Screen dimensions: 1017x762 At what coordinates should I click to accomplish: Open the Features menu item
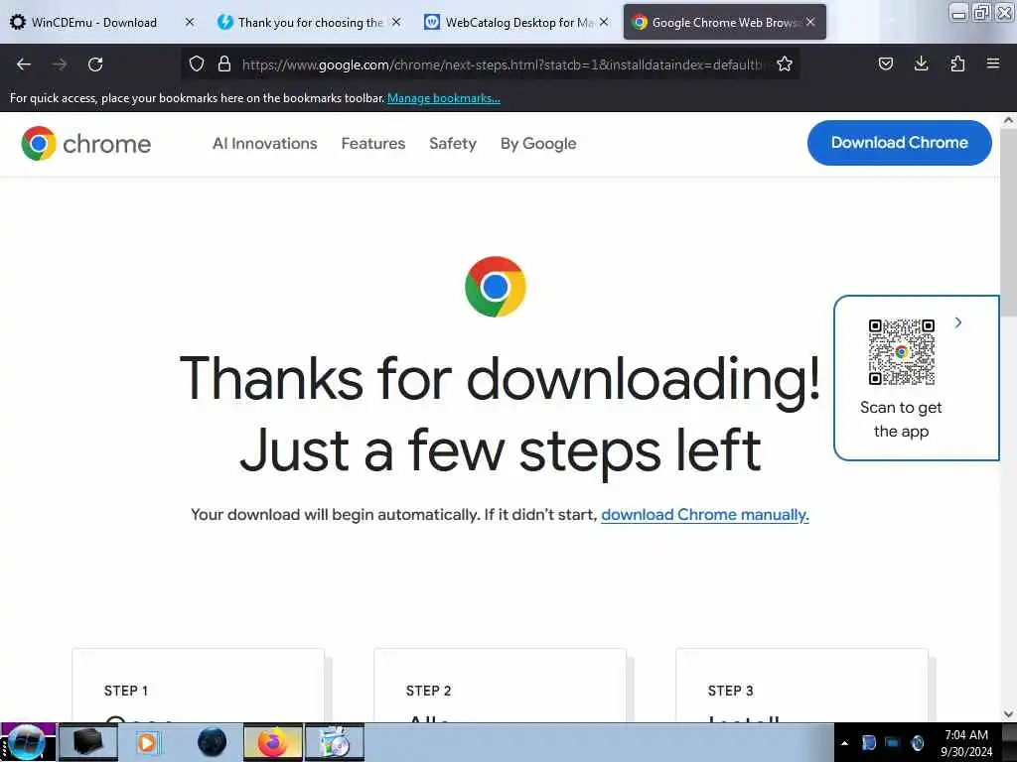click(x=373, y=143)
